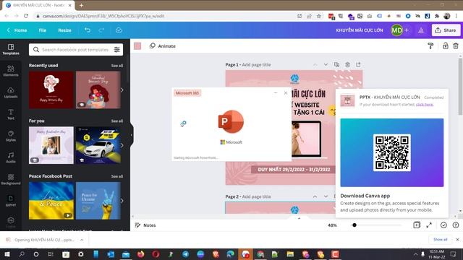The image size is (463, 260).
Task: Click Show all downloads
Action: pos(441,239)
